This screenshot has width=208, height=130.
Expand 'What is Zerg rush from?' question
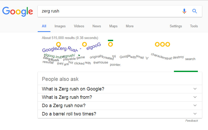point(120,97)
